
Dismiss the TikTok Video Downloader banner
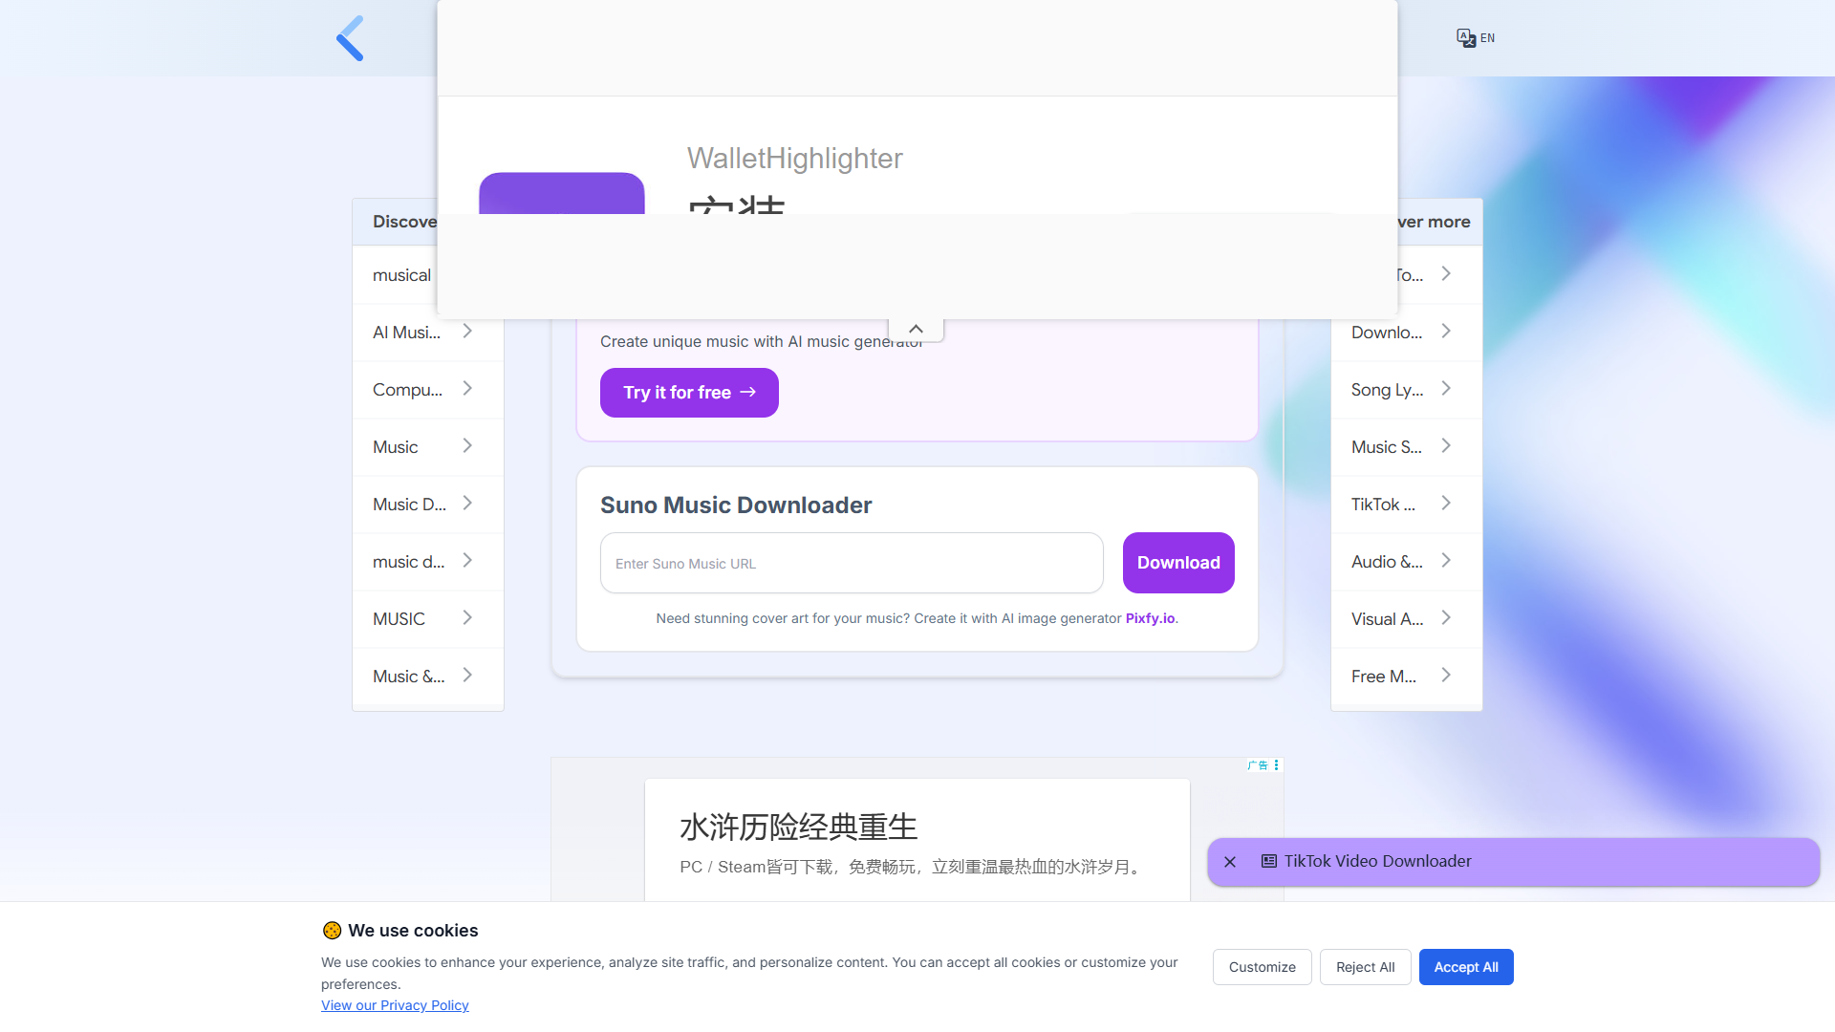1230,862
